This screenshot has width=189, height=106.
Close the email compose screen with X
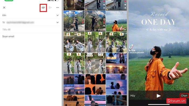4,8
